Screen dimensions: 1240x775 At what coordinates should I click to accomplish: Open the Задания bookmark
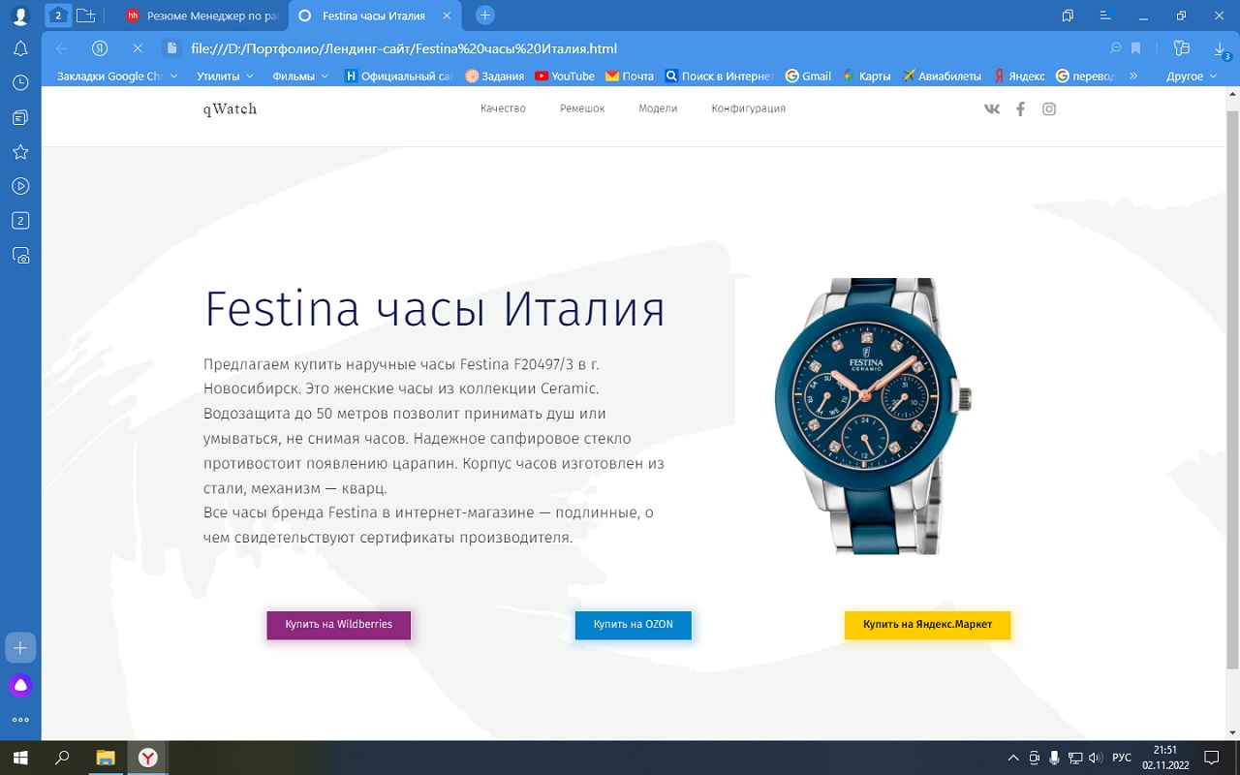pyautogui.click(x=494, y=76)
